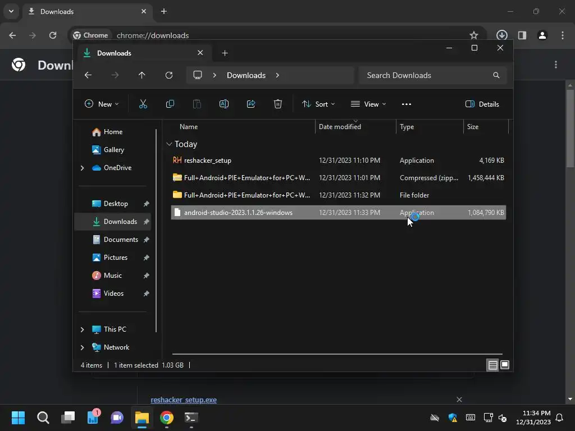The height and width of the screenshot is (431, 575).
Task: Open taskbar Search
Action: click(x=43, y=418)
